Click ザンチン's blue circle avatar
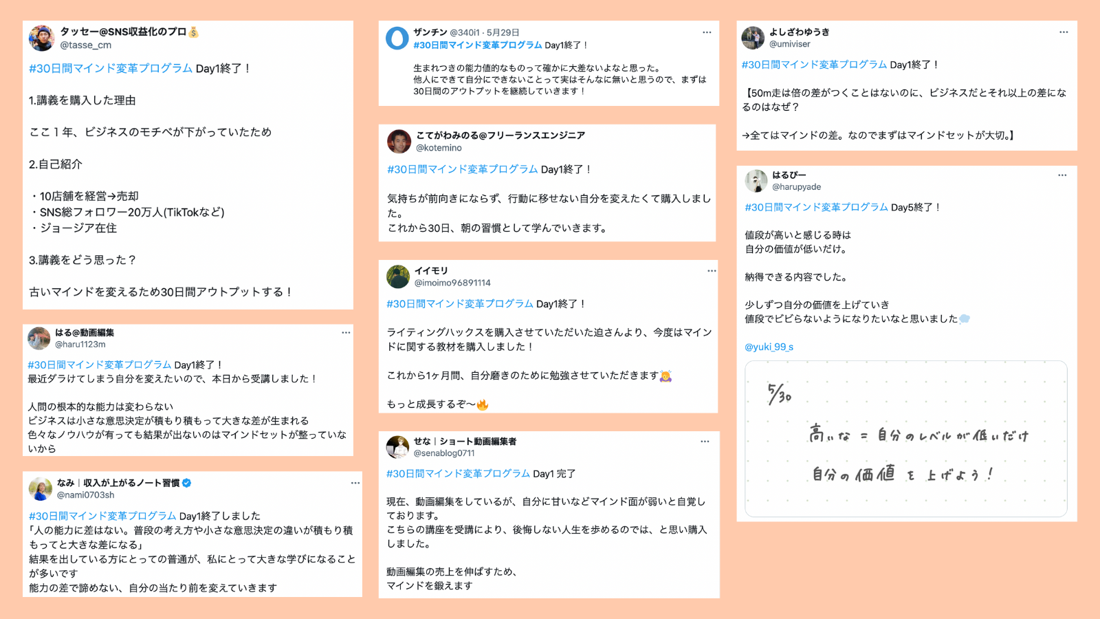Image resolution: width=1100 pixels, height=619 pixels. click(x=397, y=39)
